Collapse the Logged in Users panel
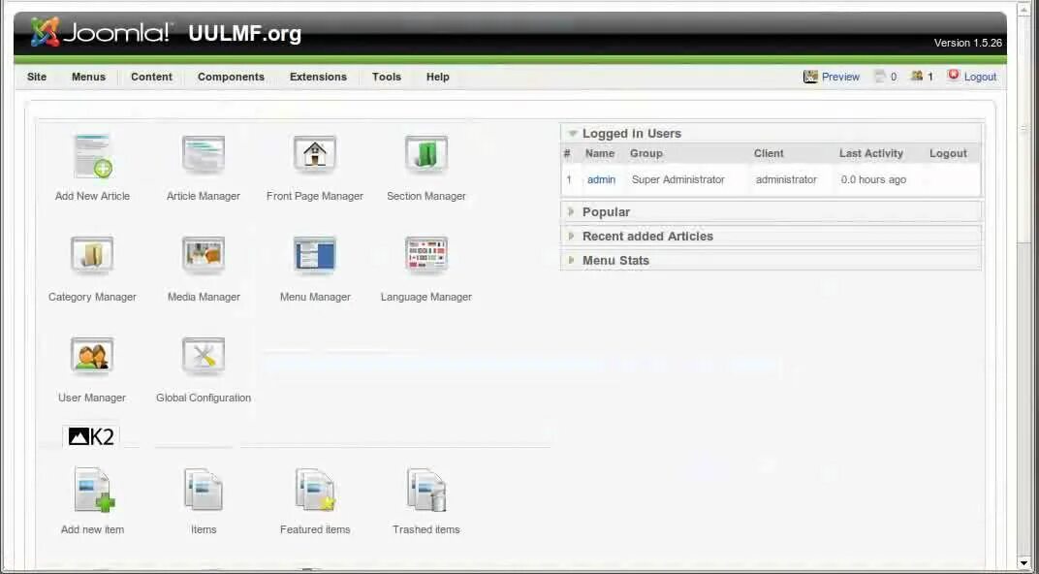This screenshot has height=574, width=1039. (771, 133)
